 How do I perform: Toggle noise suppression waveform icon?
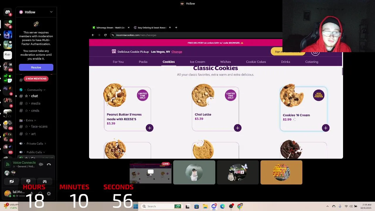coord(41,164)
